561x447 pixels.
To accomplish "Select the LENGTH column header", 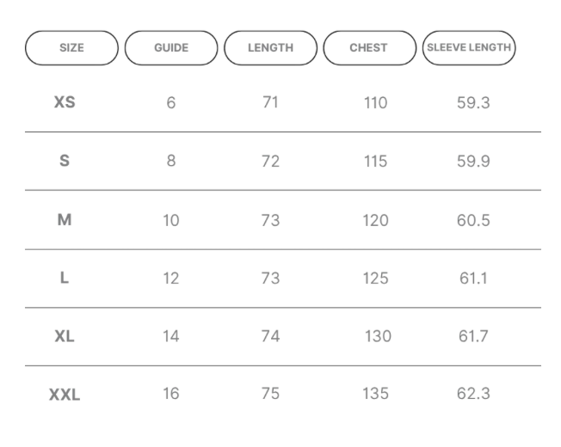I will (270, 48).
